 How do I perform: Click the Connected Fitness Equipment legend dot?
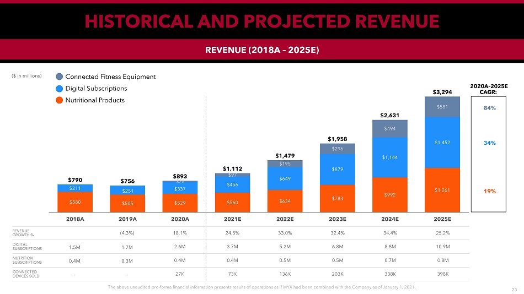[x=60, y=77]
